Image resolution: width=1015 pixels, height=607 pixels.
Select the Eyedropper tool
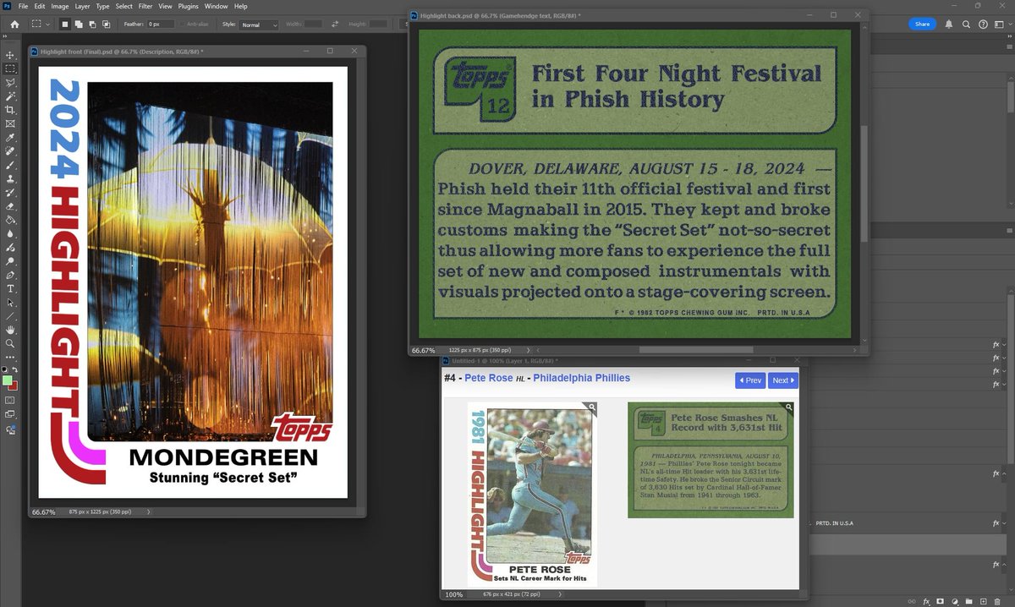tap(10, 138)
